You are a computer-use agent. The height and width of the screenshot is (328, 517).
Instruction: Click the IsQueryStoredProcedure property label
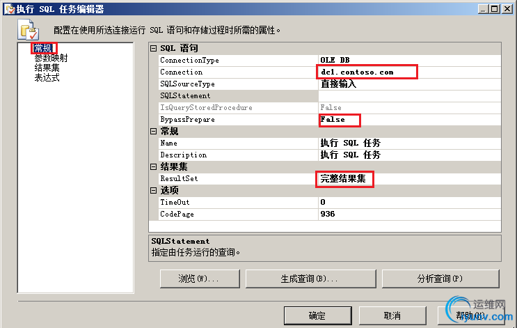pyautogui.click(x=206, y=107)
